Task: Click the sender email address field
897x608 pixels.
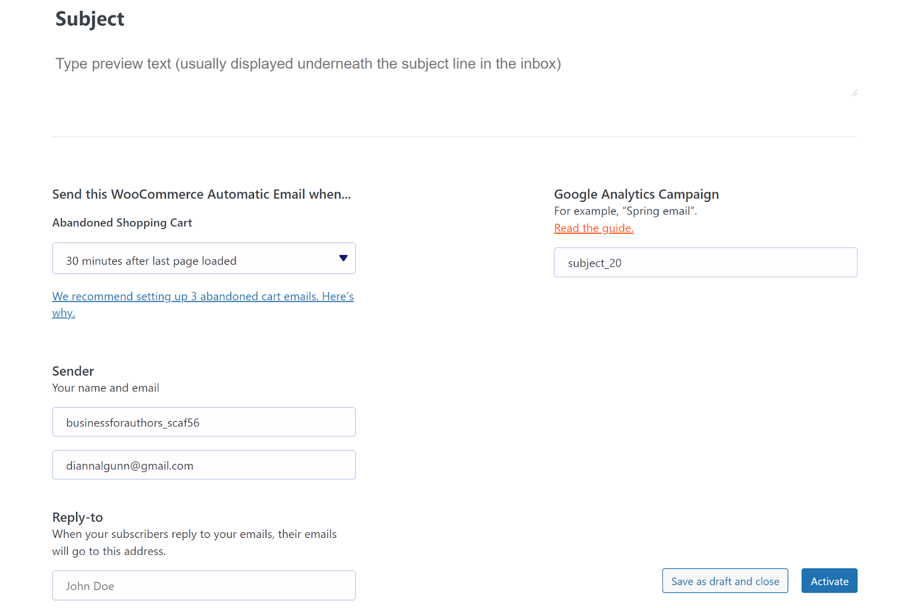Action: [x=204, y=465]
